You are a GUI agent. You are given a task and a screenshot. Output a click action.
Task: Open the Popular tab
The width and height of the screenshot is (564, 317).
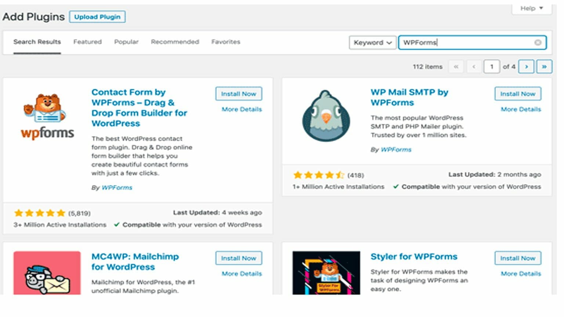[x=126, y=42]
